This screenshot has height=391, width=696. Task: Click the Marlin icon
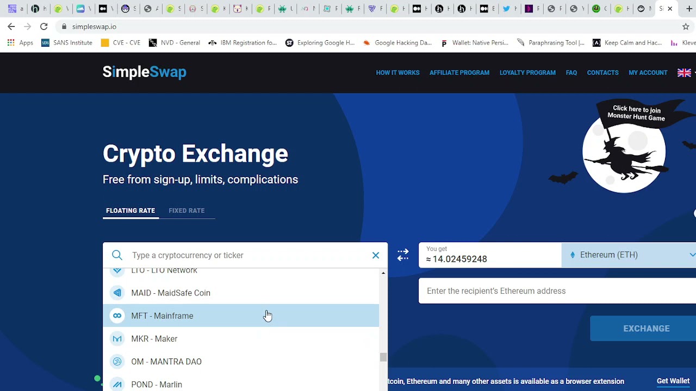tap(117, 384)
